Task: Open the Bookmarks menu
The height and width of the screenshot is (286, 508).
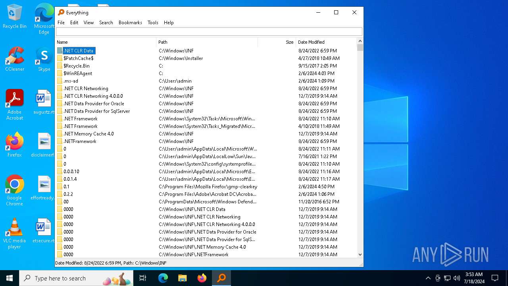Action: 130,23
